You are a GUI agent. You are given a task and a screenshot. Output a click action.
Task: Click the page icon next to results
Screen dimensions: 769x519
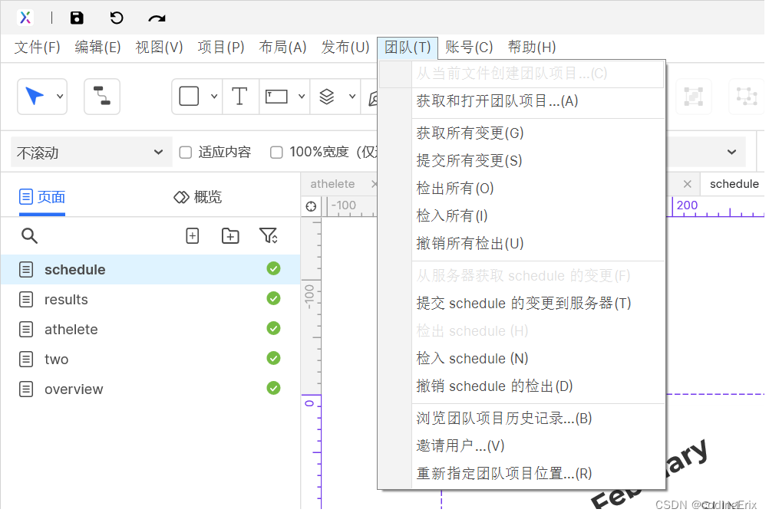(x=26, y=300)
